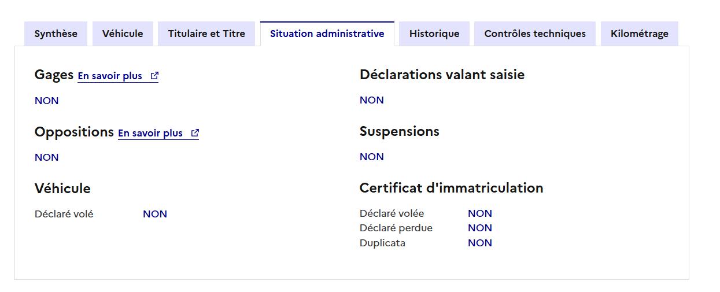Click the Situation administrative tab
The image size is (720, 292).
(x=327, y=34)
